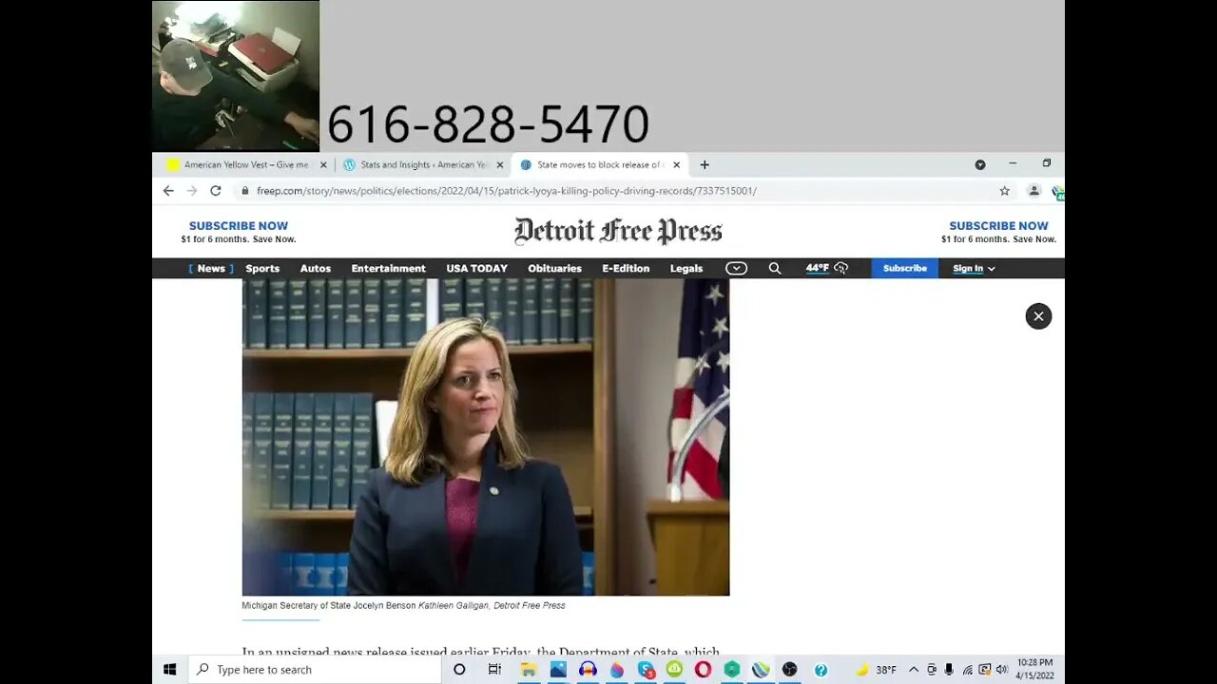The width and height of the screenshot is (1217, 684).
Task: Open the volume speaker tray icon
Action: [1001, 670]
